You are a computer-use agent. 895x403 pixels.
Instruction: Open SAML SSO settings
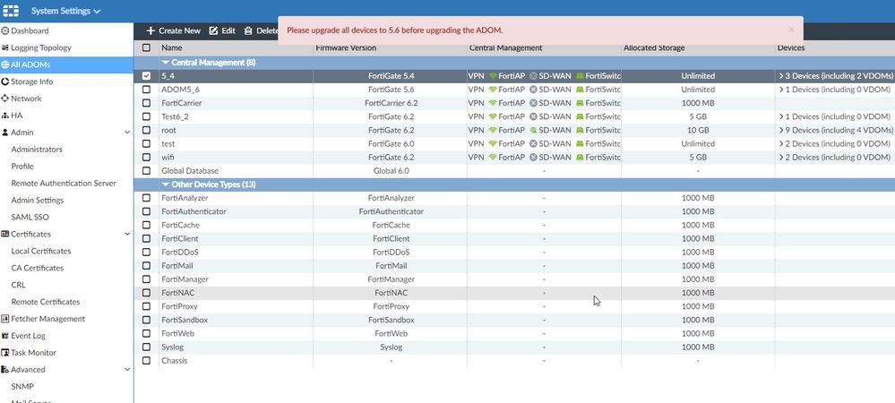30,217
